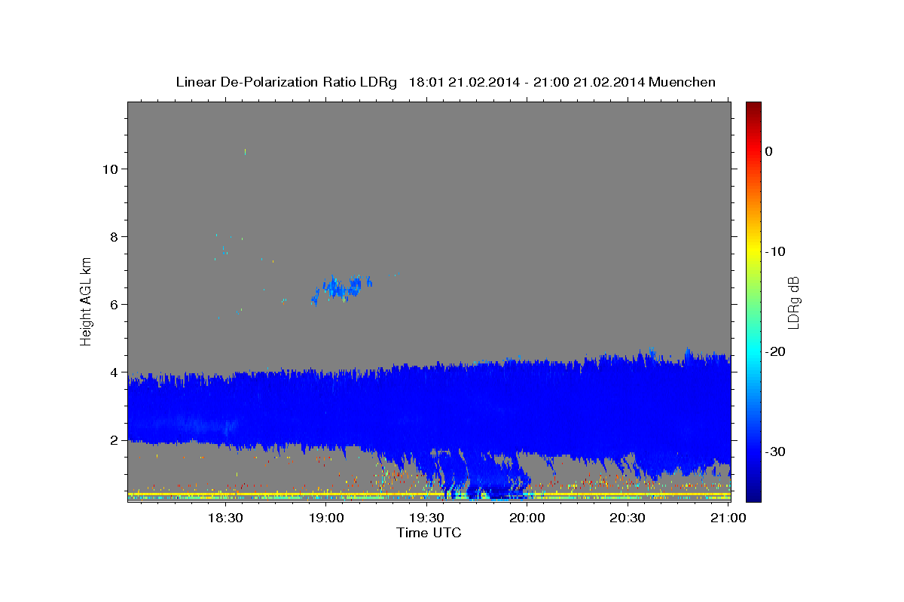
Task: Click the height tick label 4
Action: pyautogui.click(x=112, y=372)
